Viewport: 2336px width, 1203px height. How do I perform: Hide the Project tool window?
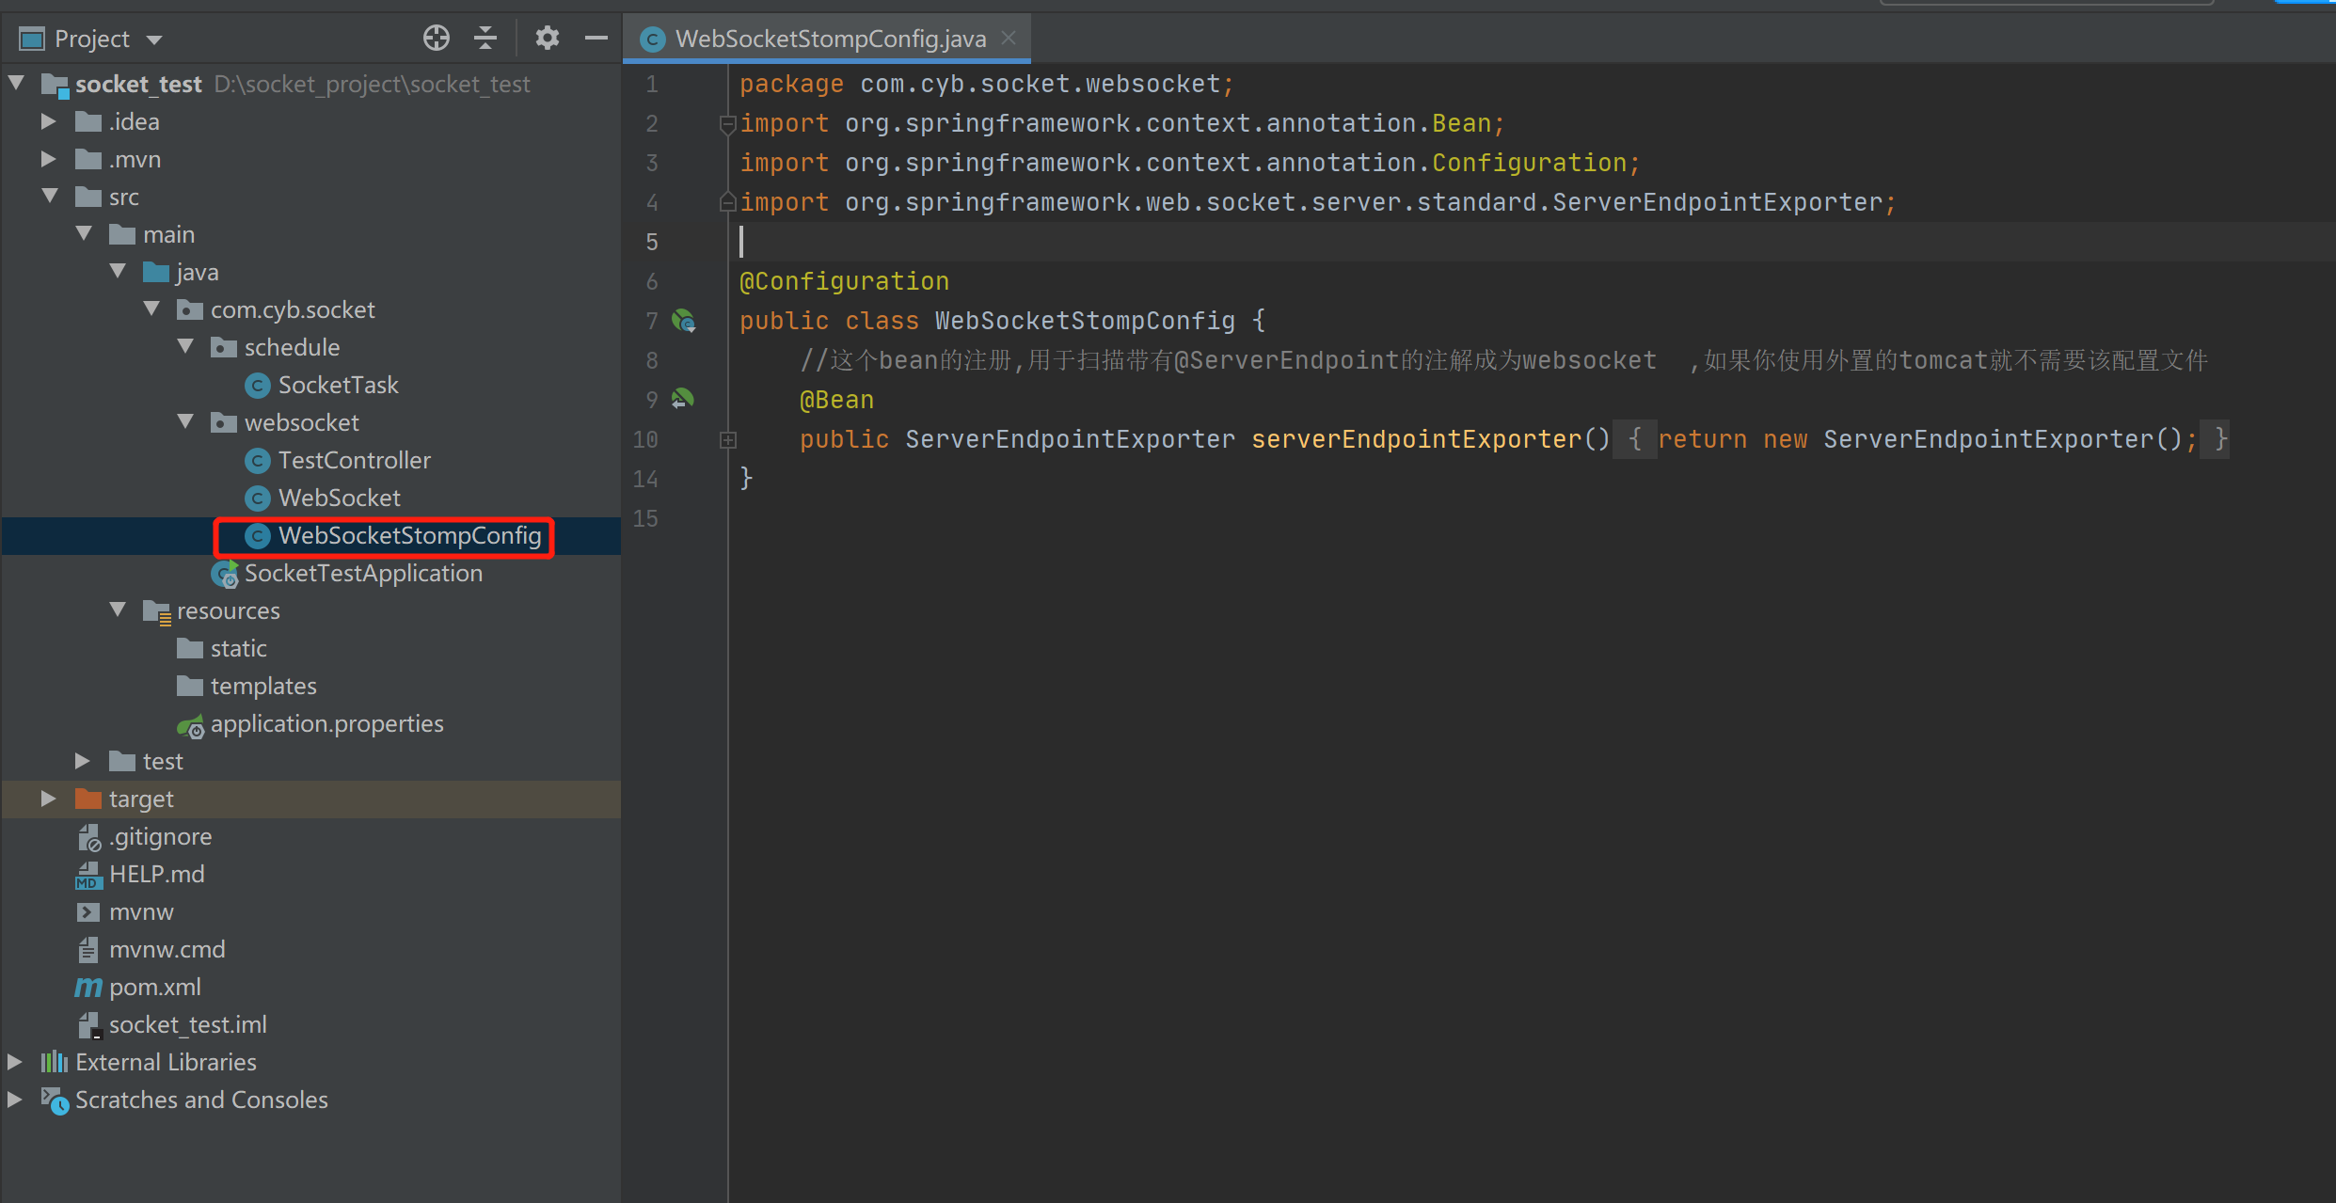596,38
